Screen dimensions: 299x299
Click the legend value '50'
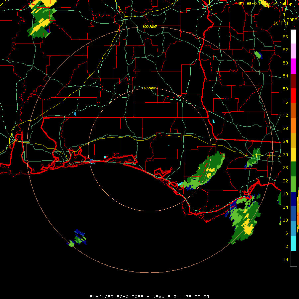pos(285,89)
